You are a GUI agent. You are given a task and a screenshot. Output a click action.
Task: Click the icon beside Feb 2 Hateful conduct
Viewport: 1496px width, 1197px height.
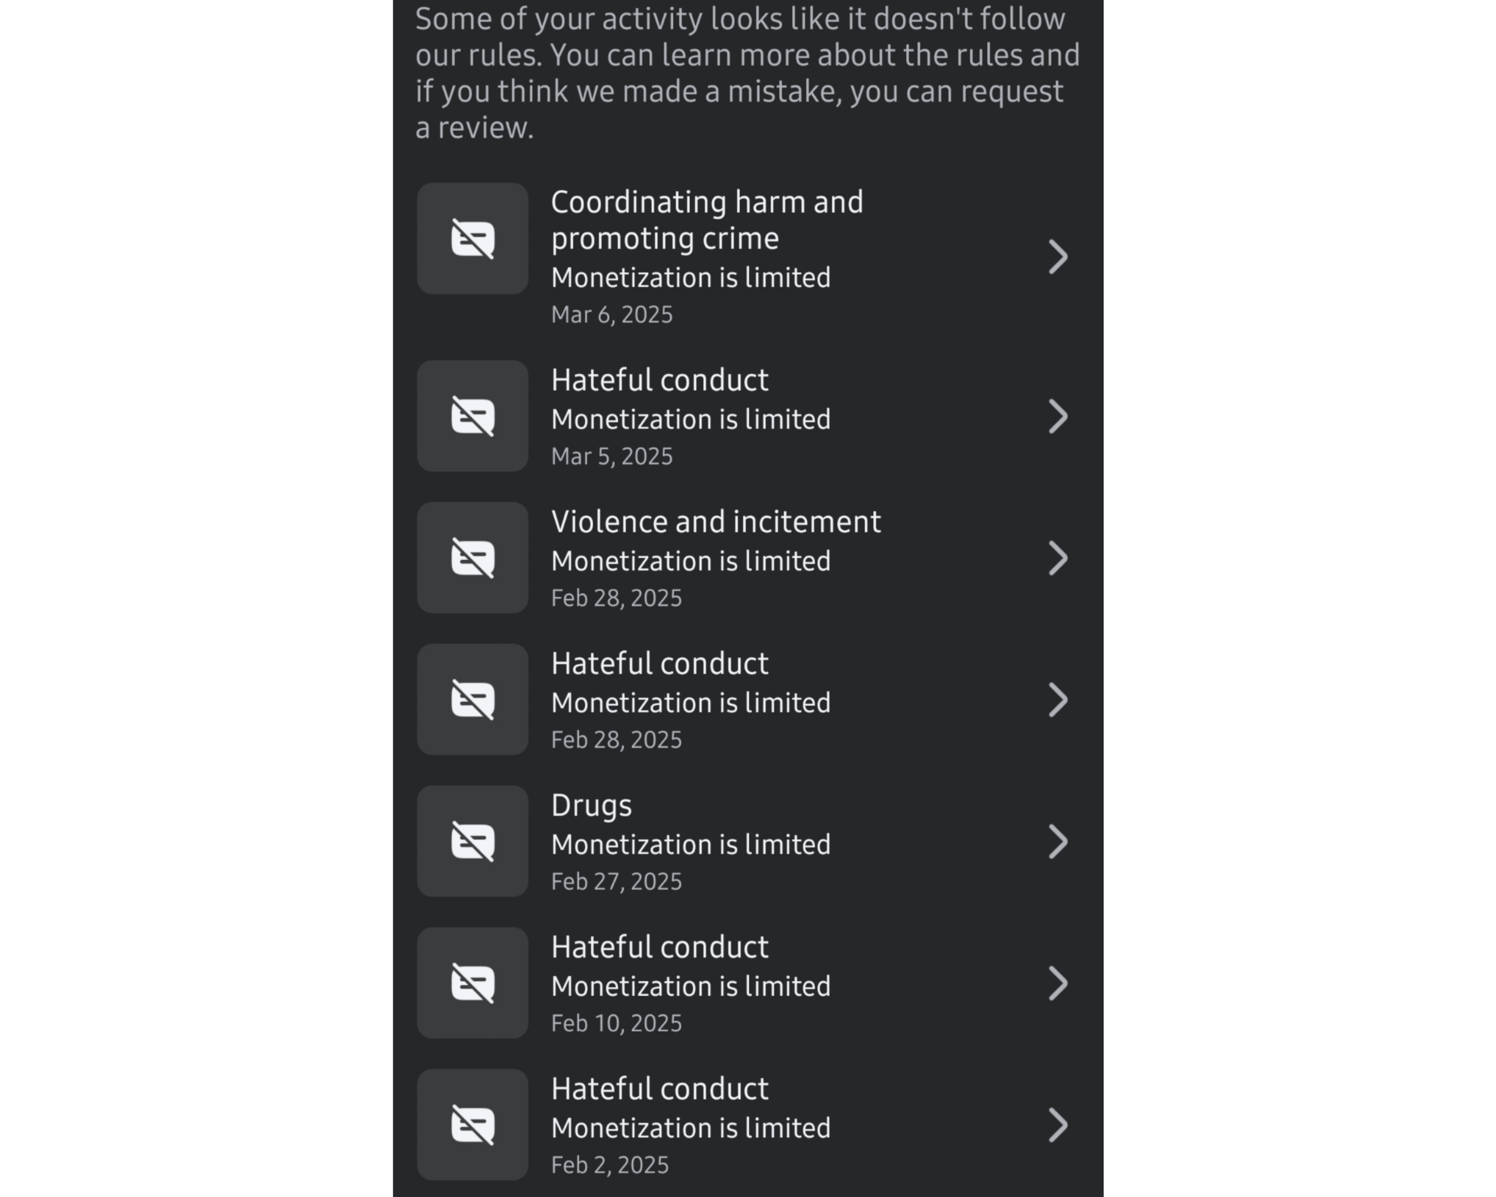click(x=473, y=1124)
